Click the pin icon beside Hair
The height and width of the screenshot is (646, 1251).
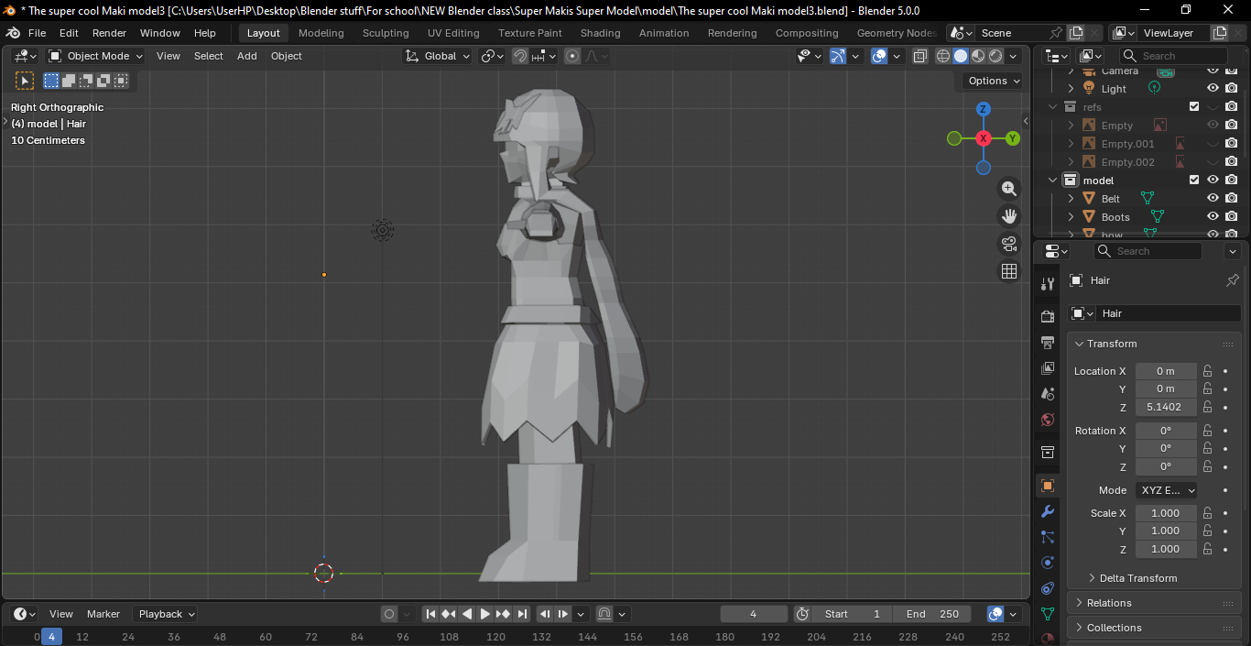click(1232, 280)
